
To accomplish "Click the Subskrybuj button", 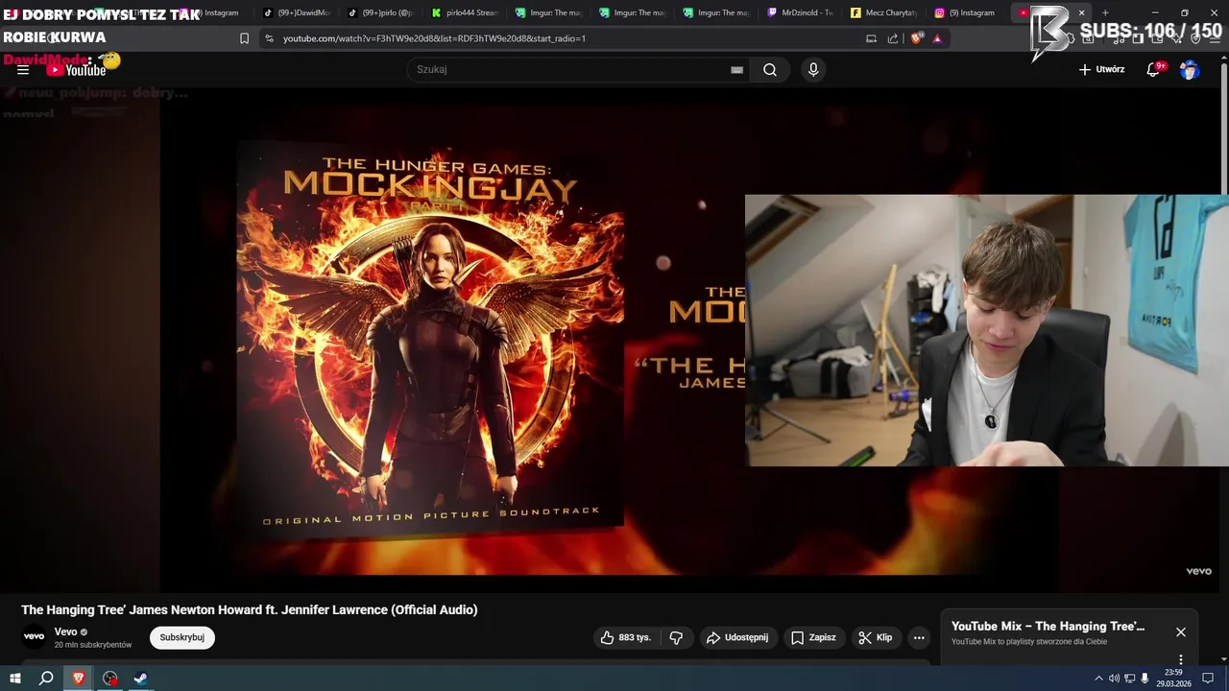I will click(x=182, y=637).
